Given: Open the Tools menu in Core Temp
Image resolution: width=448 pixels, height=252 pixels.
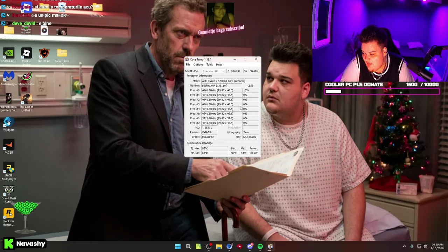Looking at the screenshot, I should (x=209, y=64).
